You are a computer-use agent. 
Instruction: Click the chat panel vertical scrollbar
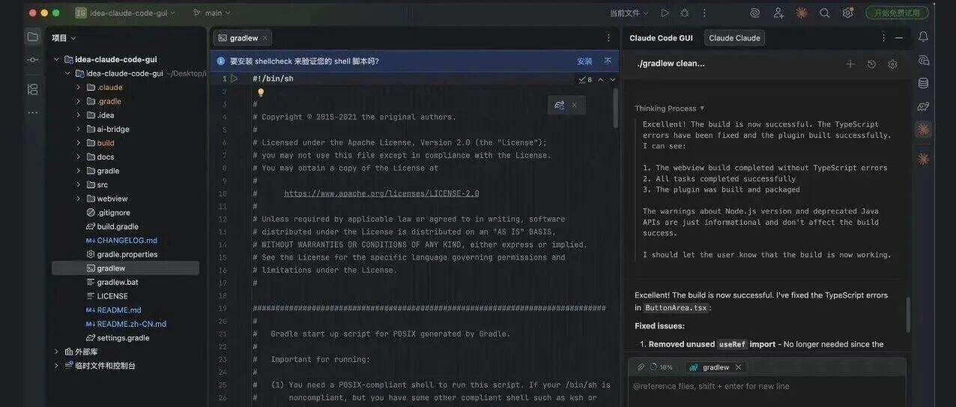click(909, 313)
